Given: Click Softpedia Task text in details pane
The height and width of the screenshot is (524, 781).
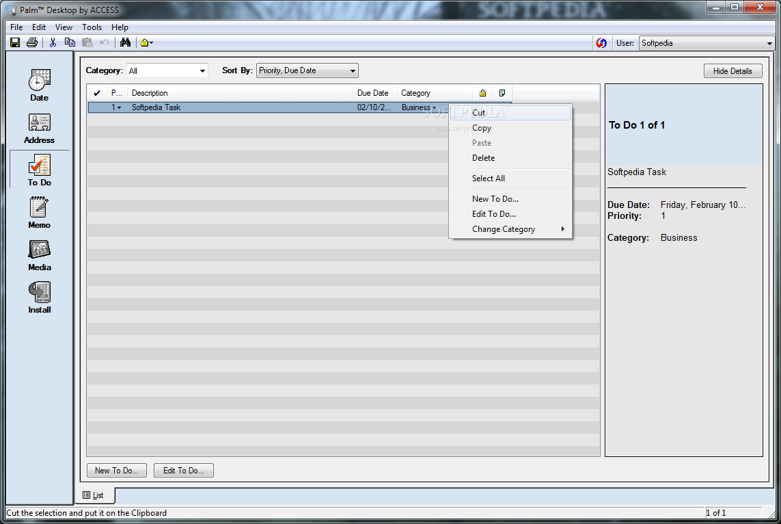Looking at the screenshot, I should pyautogui.click(x=637, y=172).
